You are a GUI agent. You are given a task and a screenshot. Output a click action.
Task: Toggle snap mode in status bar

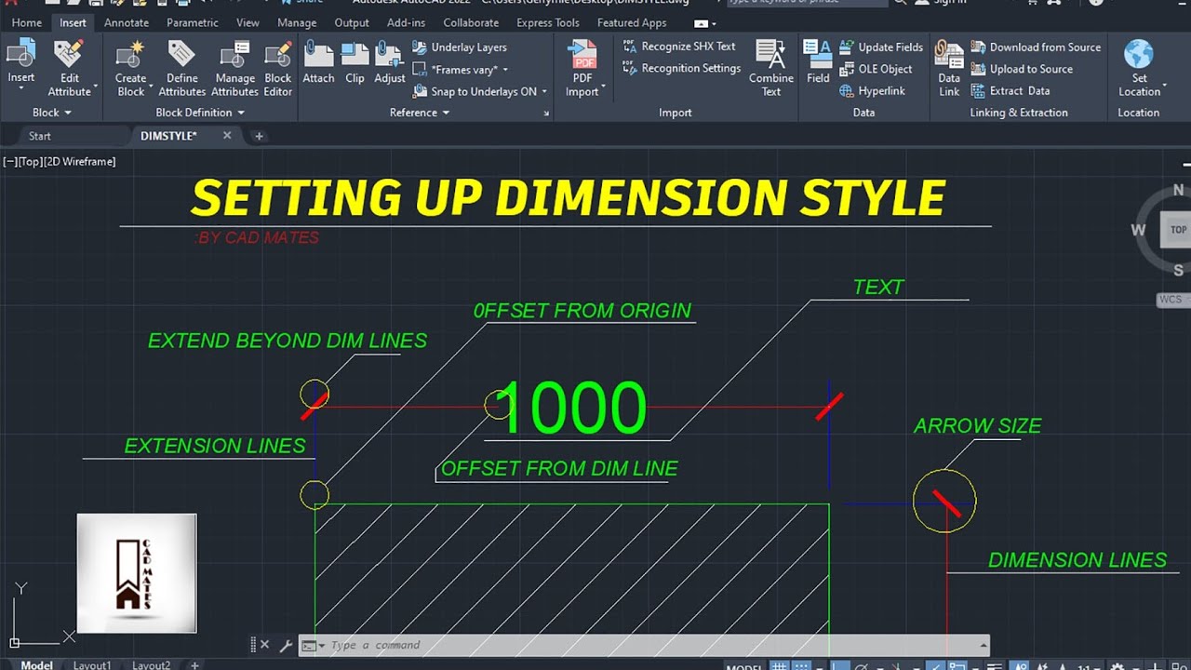pos(802,666)
